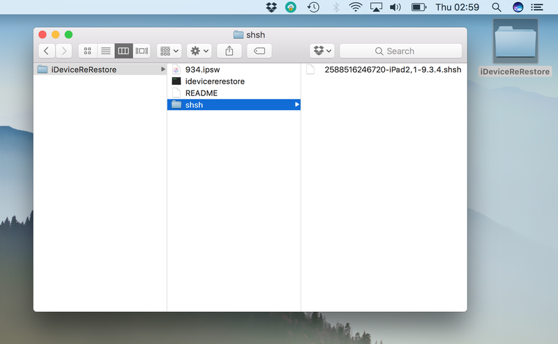558x344 pixels.
Task: Click the shsh folder disclosure arrow
Action: 297,104
